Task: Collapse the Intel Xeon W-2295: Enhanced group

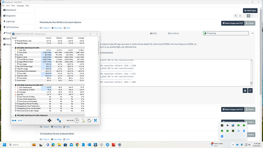Action: [x=13, y=116]
